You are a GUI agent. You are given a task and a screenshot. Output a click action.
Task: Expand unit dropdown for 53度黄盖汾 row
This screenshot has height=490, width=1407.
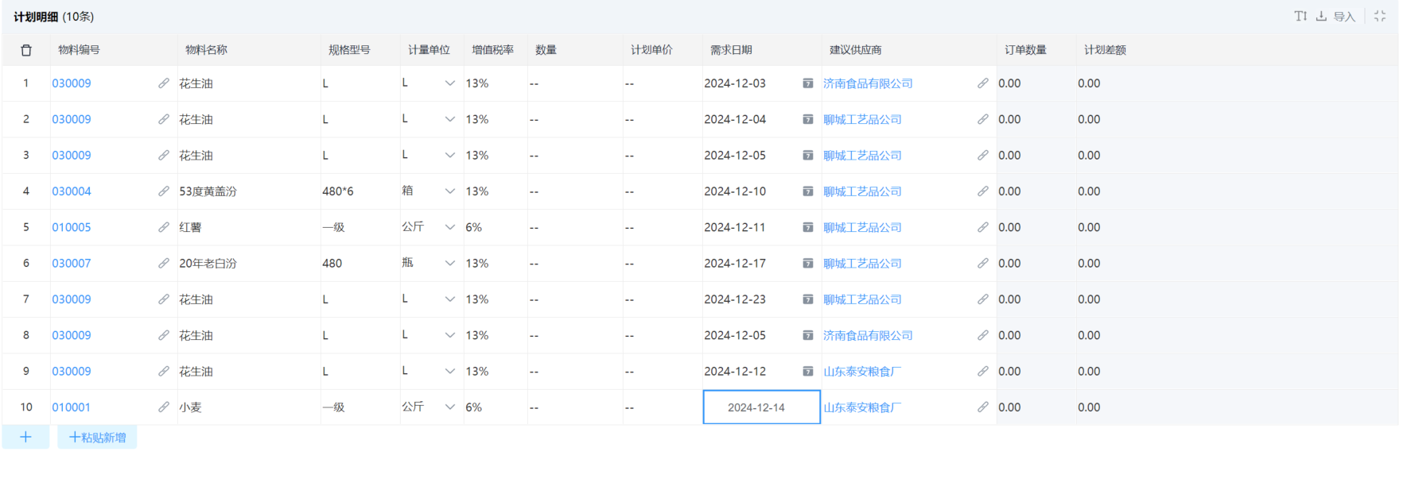pyautogui.click(x=449, y=191)
